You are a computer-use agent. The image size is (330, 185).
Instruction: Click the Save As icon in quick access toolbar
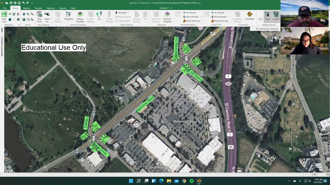(x=15, y=3)
